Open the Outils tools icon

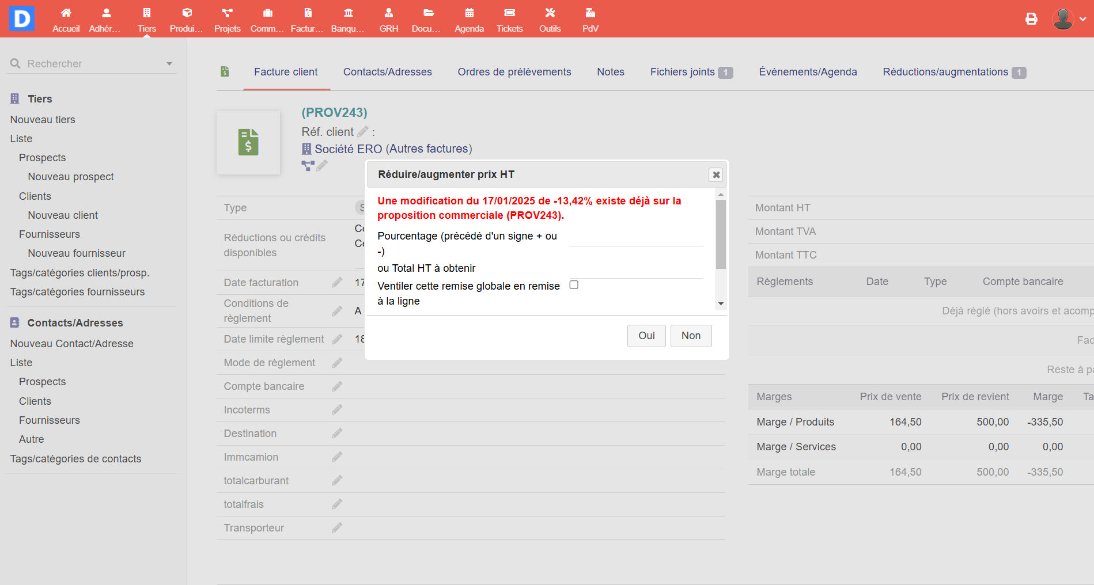point(550,13)
